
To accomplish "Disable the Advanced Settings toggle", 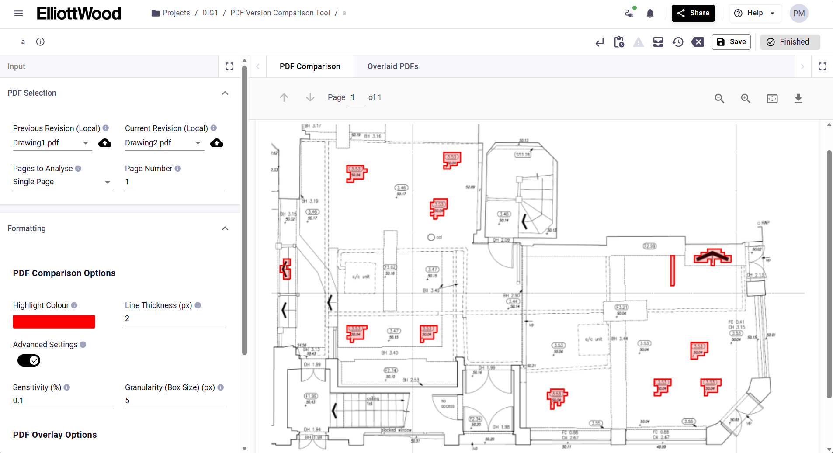I will pos(29,360).
